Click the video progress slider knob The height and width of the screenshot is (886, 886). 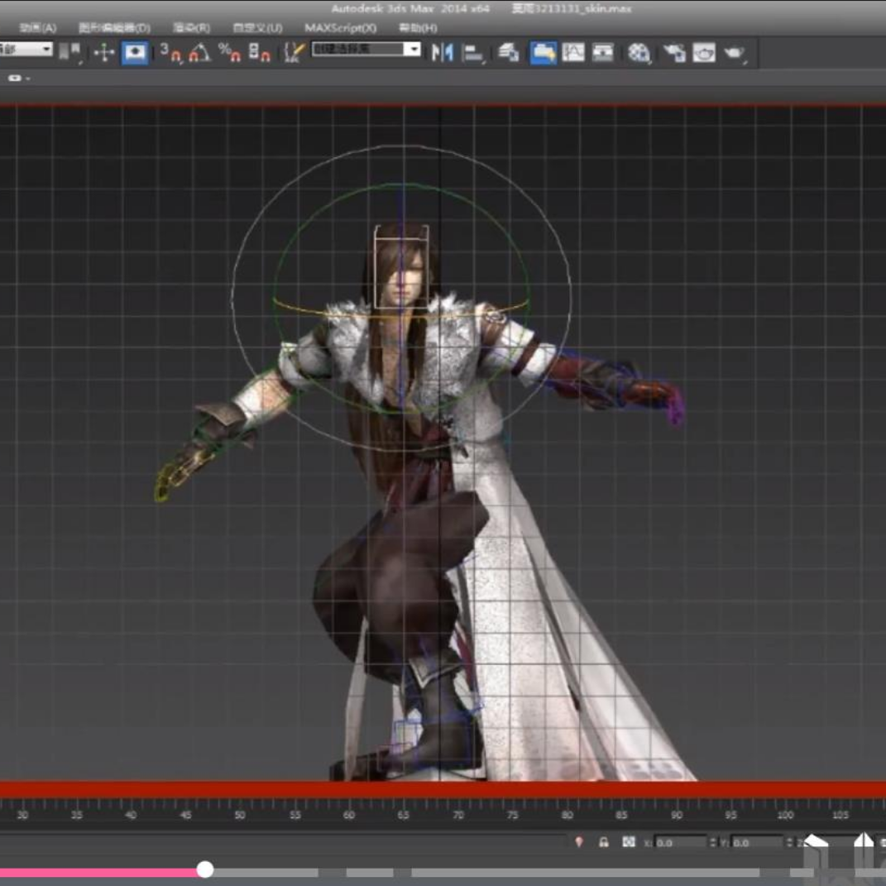(205, 869)
